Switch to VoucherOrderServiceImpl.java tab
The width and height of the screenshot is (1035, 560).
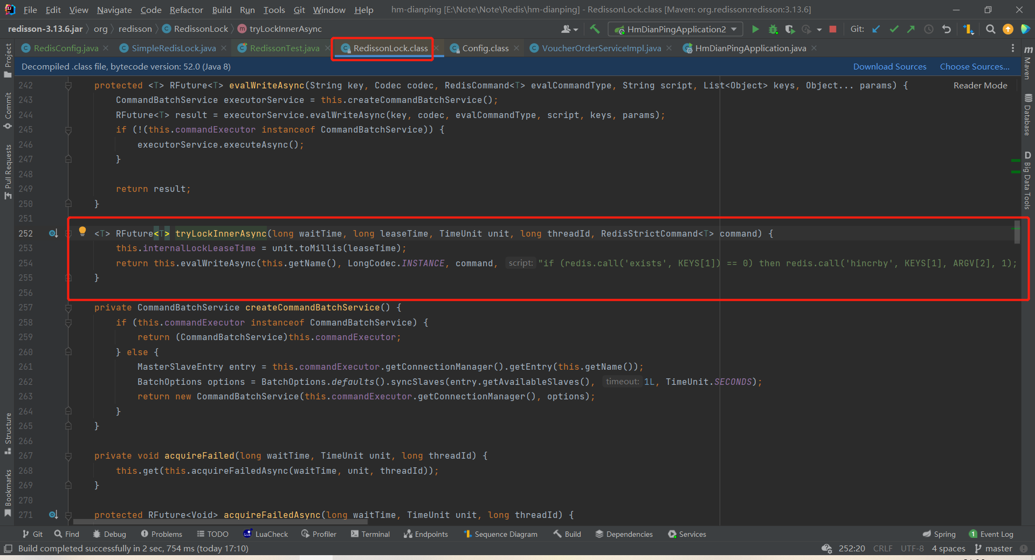coord(601,48)
